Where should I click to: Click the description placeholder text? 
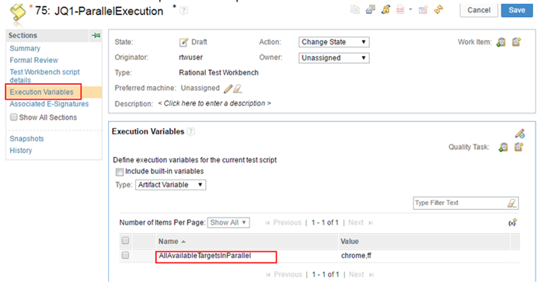point(214,103)
